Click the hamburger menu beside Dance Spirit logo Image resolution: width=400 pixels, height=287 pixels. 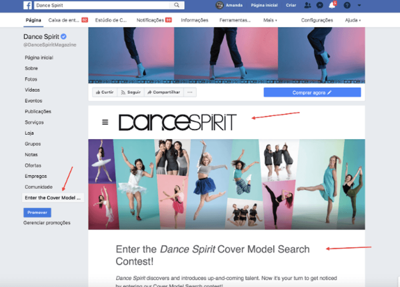[105, 122]
